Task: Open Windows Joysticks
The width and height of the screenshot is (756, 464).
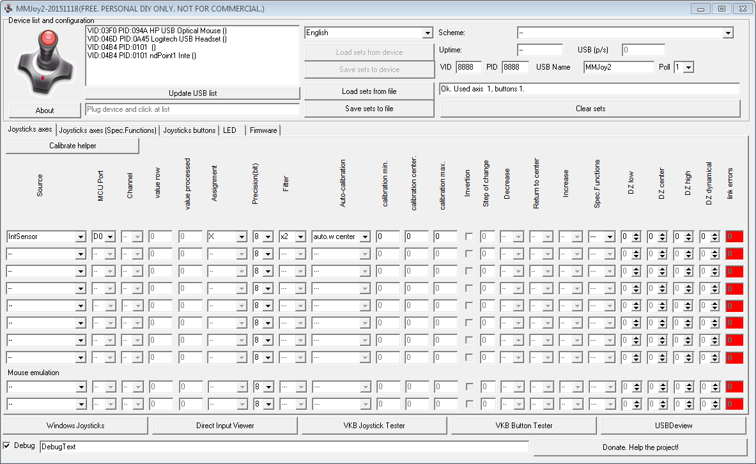Action: [x=75, y=426]
